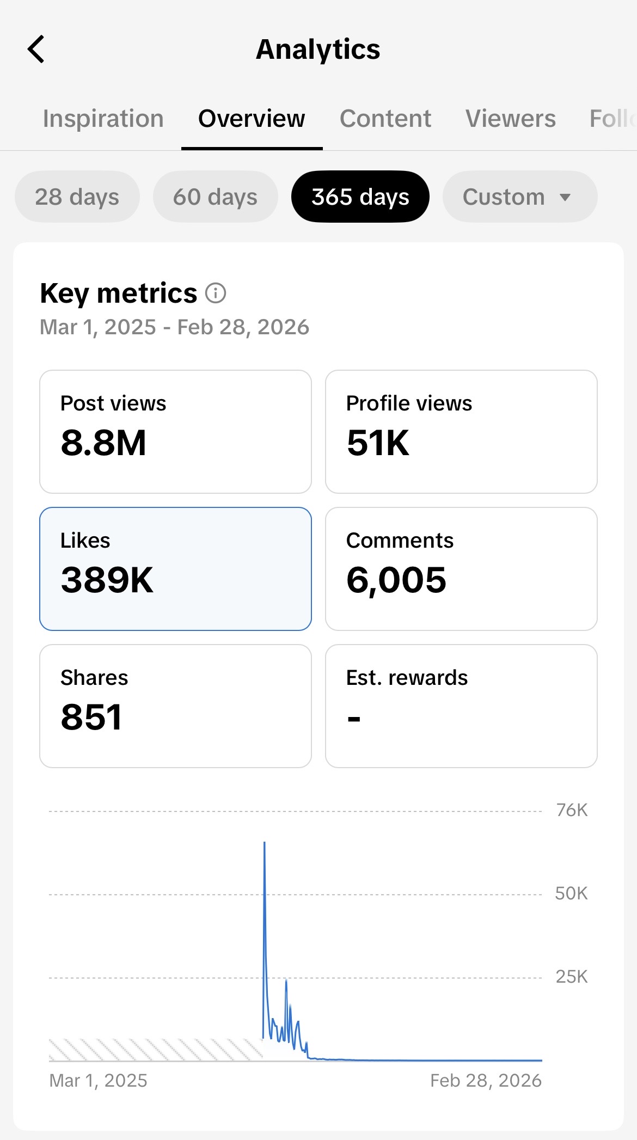This screenshot has width=637, height=1140.
Task: Open Key metrics info icon
Action: [216, 293]
